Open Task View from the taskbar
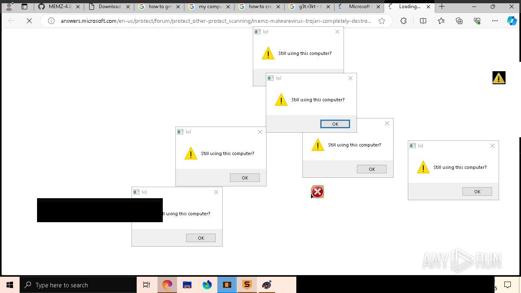 tap(147, 285)
